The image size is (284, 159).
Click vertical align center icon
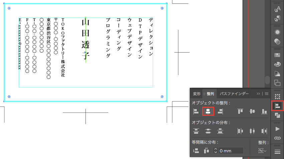[x=252, y=111]
